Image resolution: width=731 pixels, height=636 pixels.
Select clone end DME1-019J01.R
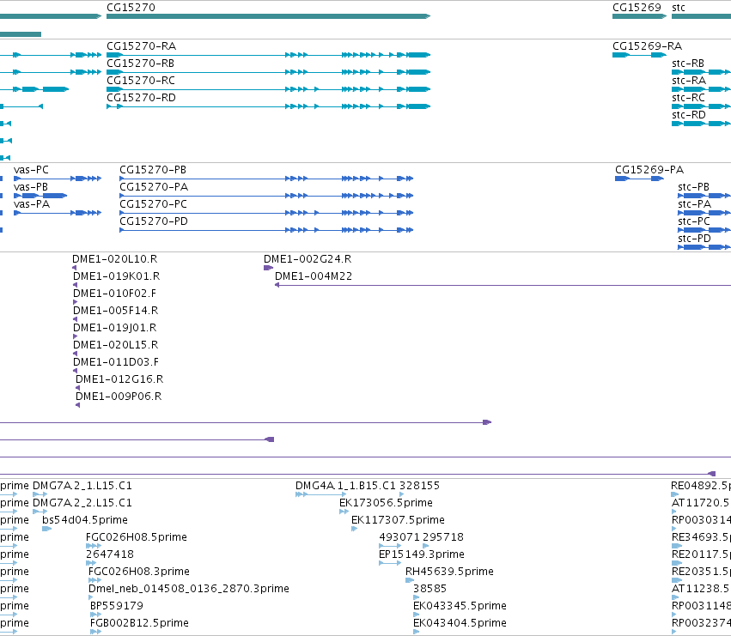pos(75,336)
